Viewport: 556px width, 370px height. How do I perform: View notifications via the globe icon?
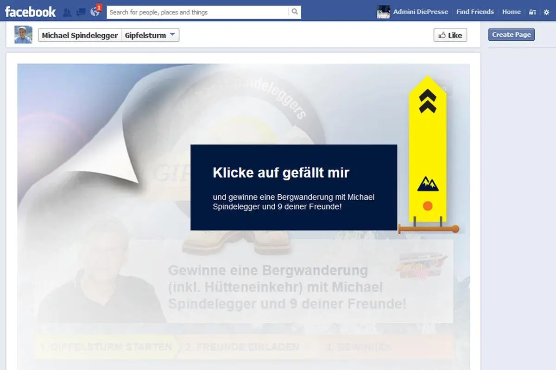click(x=94, y=12)
